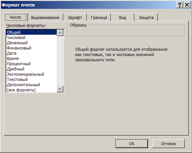Click the question mark help icon
Viewport: 192px width, 153px height.
[x=180, y=5]
